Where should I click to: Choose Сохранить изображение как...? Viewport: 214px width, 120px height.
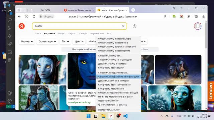[x=118, y=73]
